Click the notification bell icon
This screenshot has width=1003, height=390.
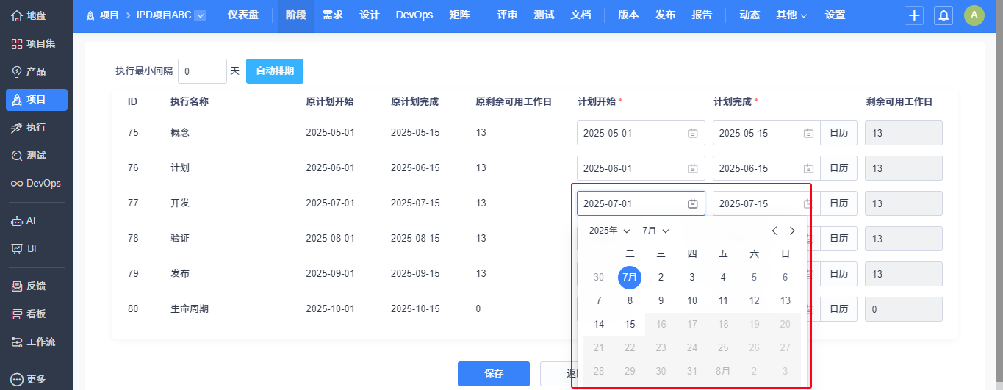point(943,15)
